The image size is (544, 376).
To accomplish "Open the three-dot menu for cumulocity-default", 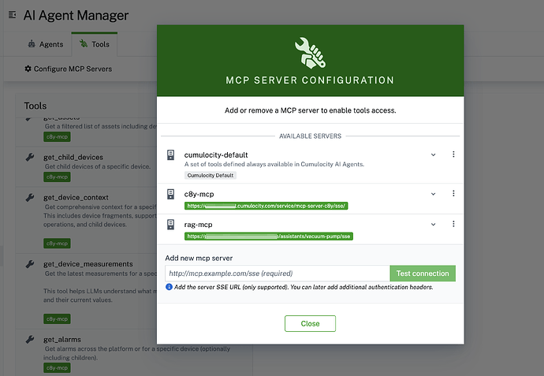I will pyautogui.click(x=453, y=154).
